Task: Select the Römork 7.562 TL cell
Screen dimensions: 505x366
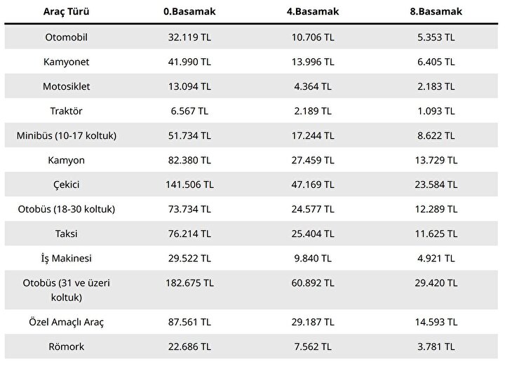Action: (x=313, y=346)
